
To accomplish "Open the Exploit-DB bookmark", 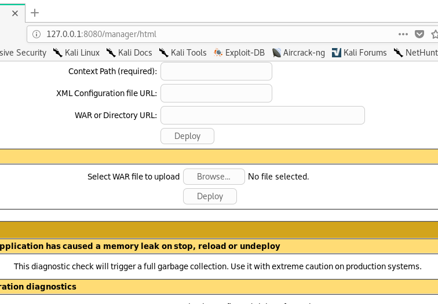I will (239, 53).
